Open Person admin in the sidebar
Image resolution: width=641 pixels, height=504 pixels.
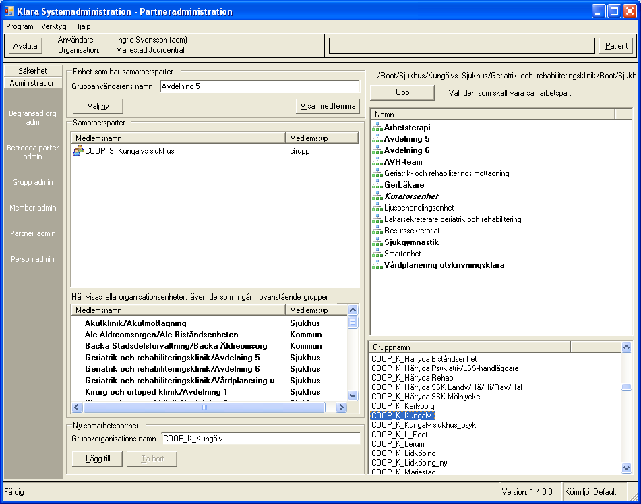33,259
